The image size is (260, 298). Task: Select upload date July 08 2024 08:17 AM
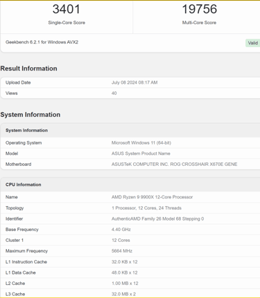pyautogui.click(x=135, y=82)
